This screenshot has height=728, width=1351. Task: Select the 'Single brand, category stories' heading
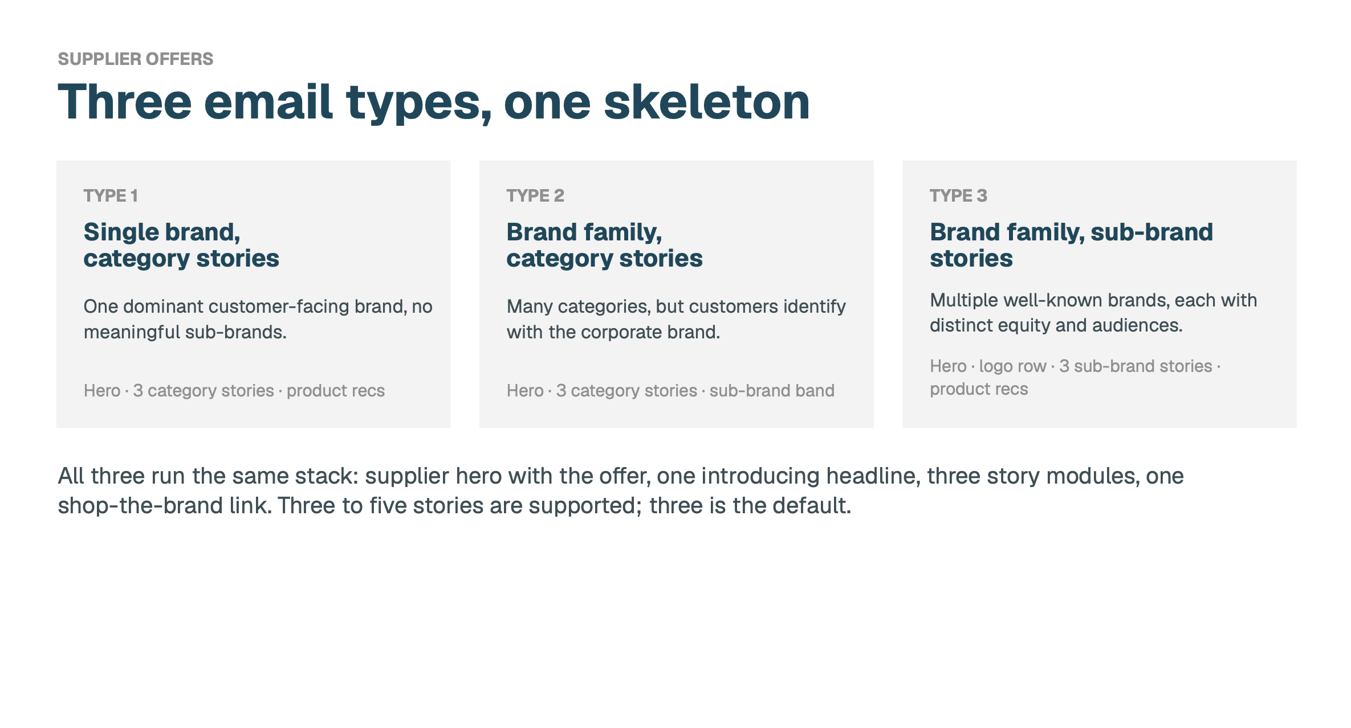pyautogui.click(x=181, y=245)
